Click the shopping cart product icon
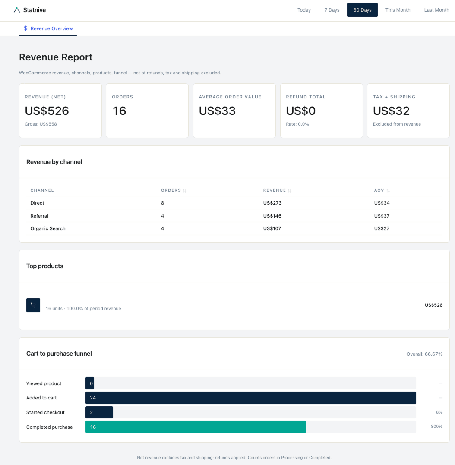This screenshot has width=455, height=465. (x=33, y=305)
